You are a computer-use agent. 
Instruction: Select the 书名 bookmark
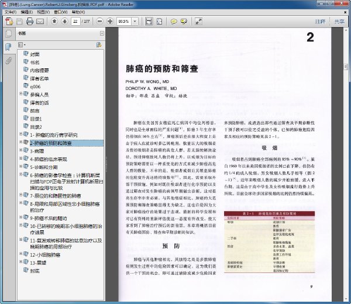[x=35, y=63]
